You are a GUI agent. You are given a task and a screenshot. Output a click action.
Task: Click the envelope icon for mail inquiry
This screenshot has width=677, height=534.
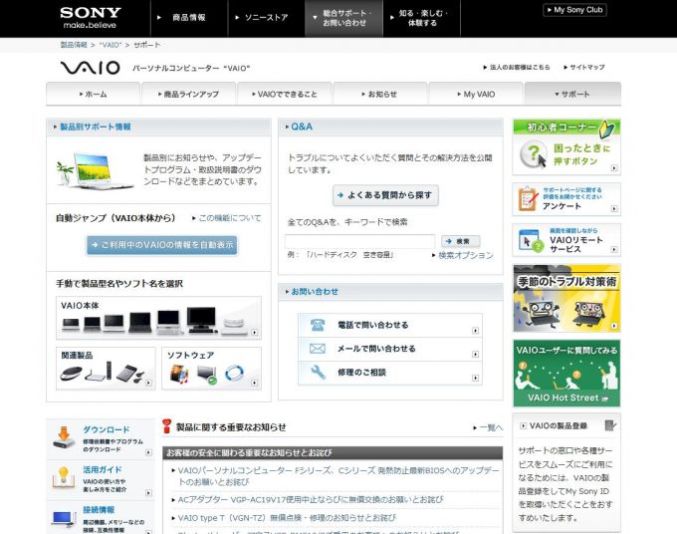[x=318, y=349]
